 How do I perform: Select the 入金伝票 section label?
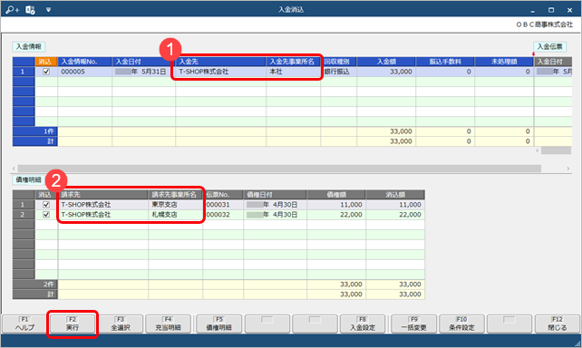click(549, 47)
